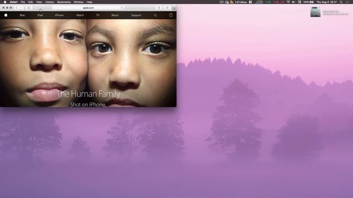Click the Apple logo on the website

6,15
